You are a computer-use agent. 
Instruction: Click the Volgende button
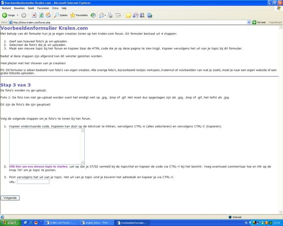(10, 198)
